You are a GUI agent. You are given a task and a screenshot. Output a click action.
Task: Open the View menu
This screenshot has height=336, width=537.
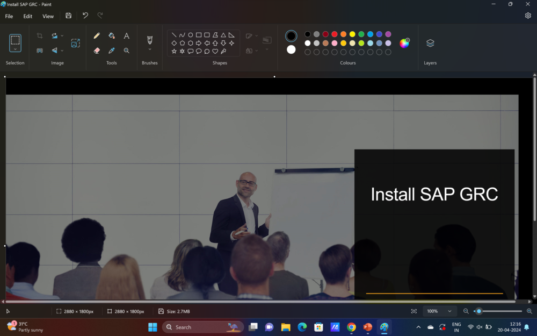coord(48,16)
